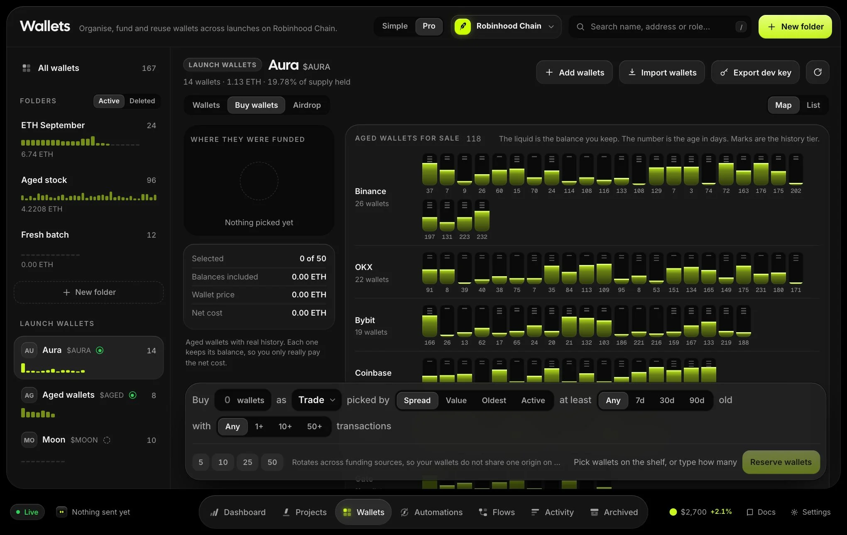Select the 25 quick quantity chip
Viewport: 847px width, 535px height.
(247, 462)
